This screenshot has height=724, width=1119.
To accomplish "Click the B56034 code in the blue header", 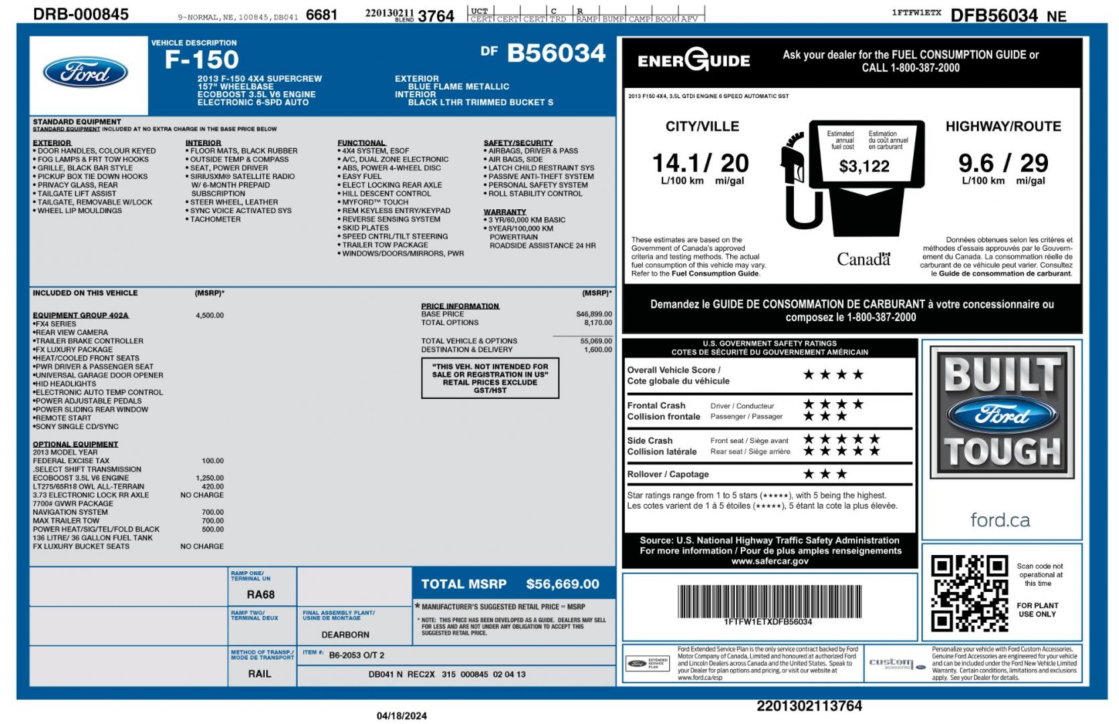I will 556,53.
